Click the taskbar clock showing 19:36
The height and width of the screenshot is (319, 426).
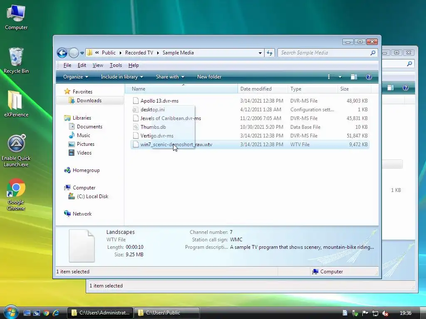[406, 313]
